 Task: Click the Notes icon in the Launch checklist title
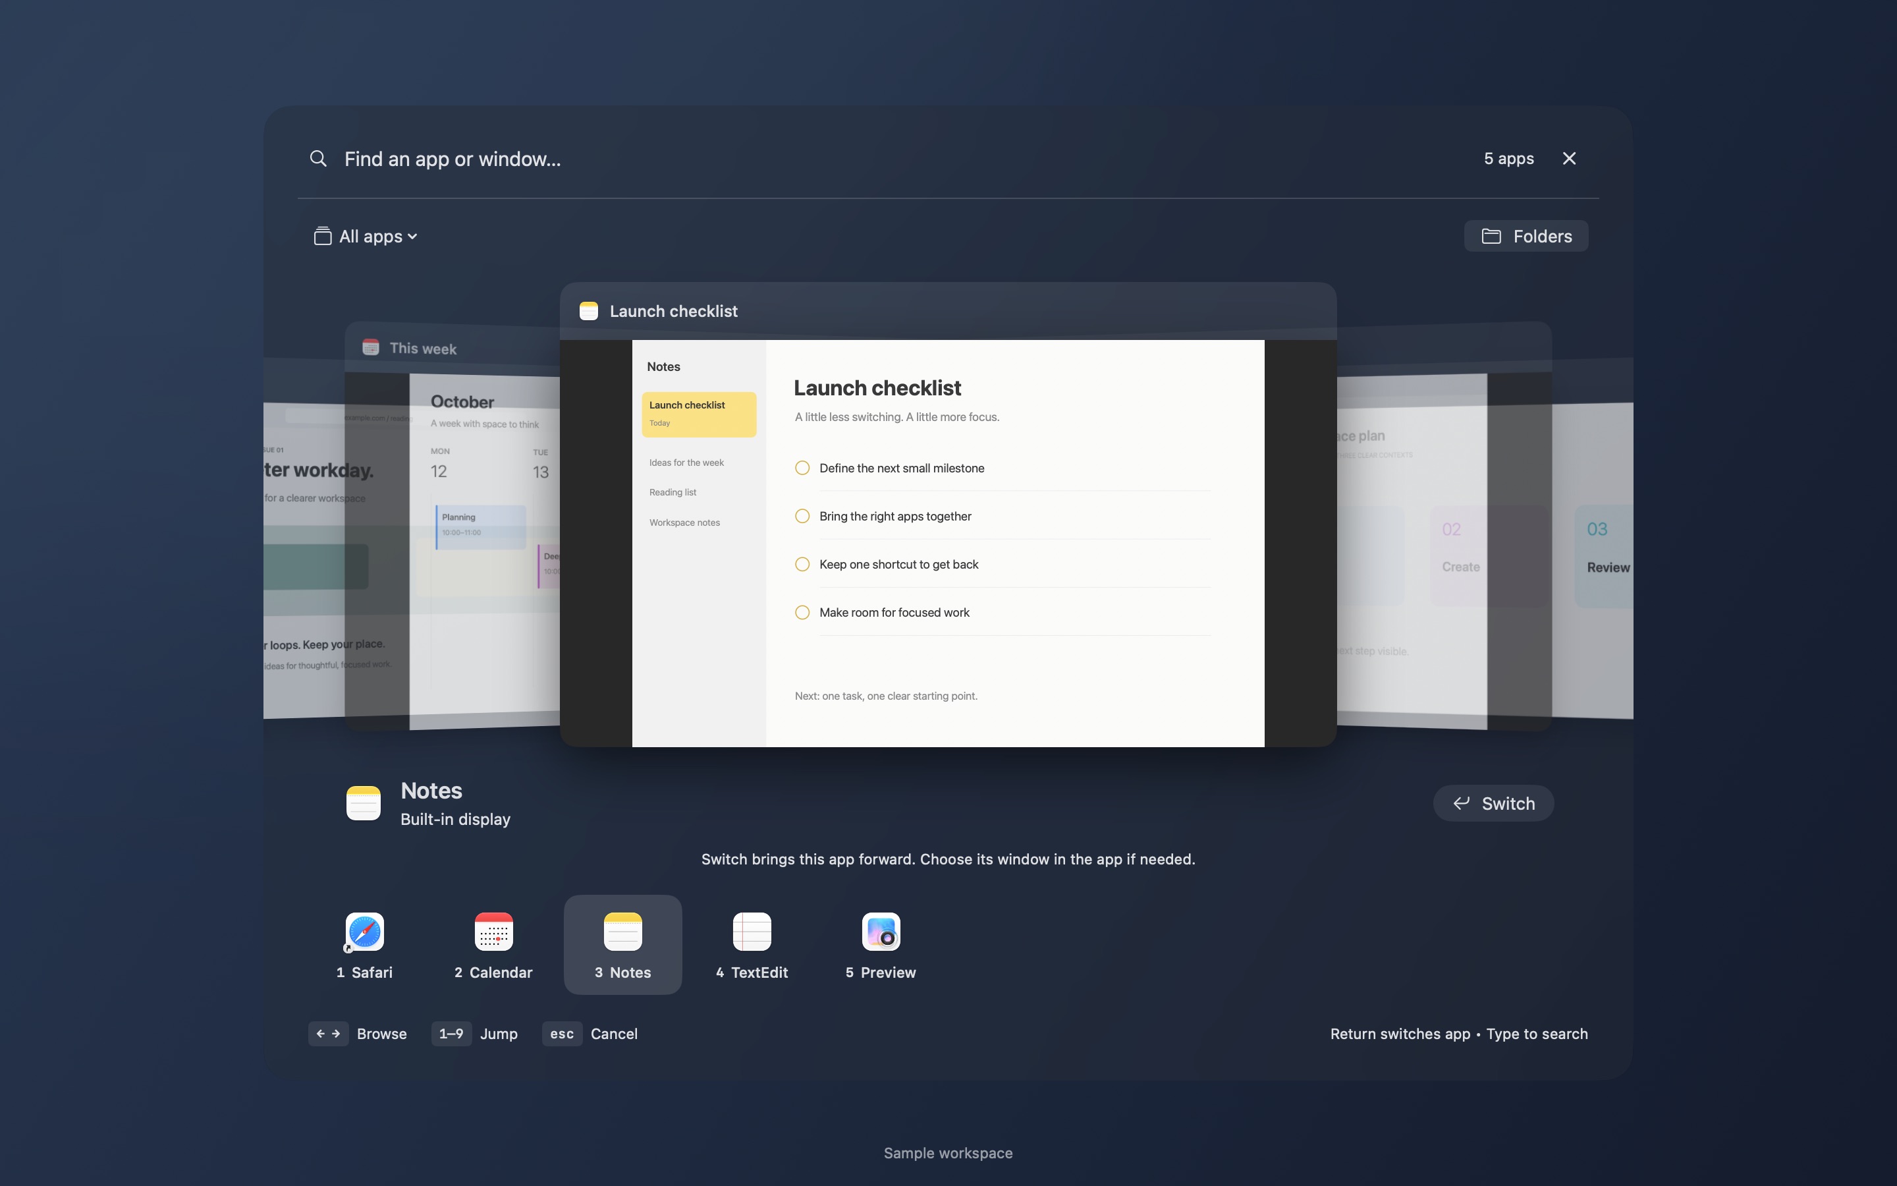click(589, 312)
